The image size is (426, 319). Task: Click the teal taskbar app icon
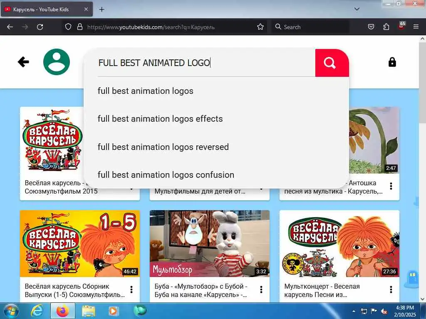140,311
